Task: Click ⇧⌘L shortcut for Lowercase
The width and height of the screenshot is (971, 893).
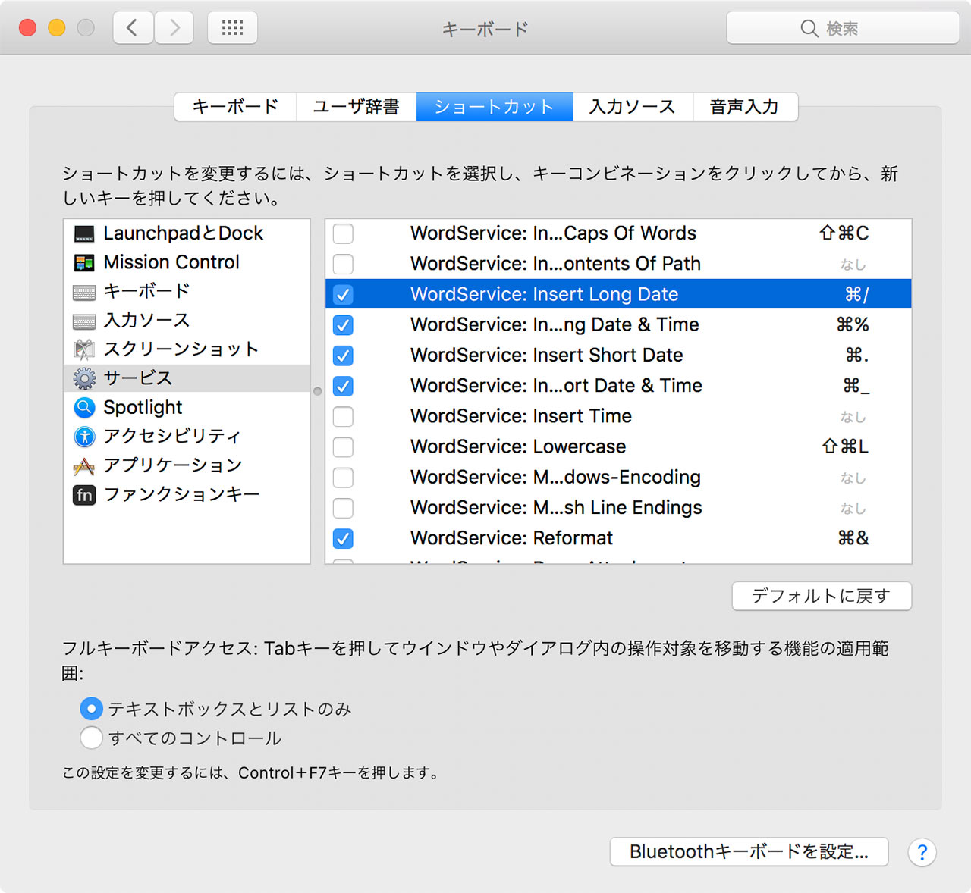Action: point(845,447)
